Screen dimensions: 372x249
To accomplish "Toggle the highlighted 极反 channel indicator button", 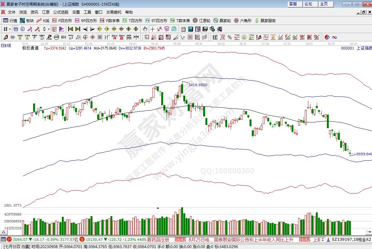I will [x=54, y=29].
